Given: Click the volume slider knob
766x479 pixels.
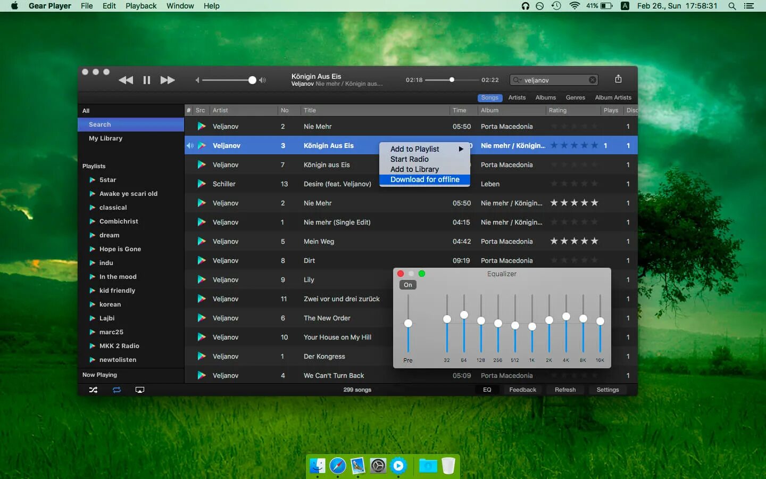Looking at the screenshot, I should click(252, 80).
